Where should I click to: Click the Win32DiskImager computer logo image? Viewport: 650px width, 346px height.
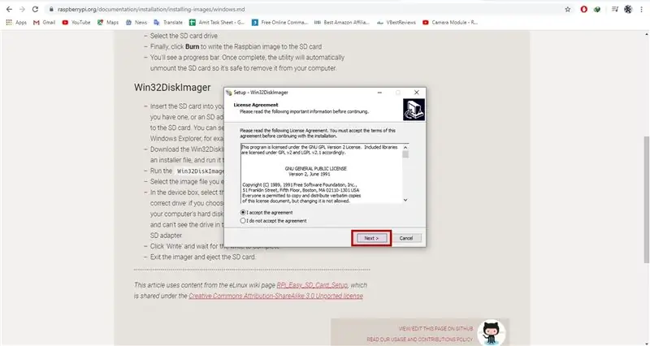[x=414, y=110]
